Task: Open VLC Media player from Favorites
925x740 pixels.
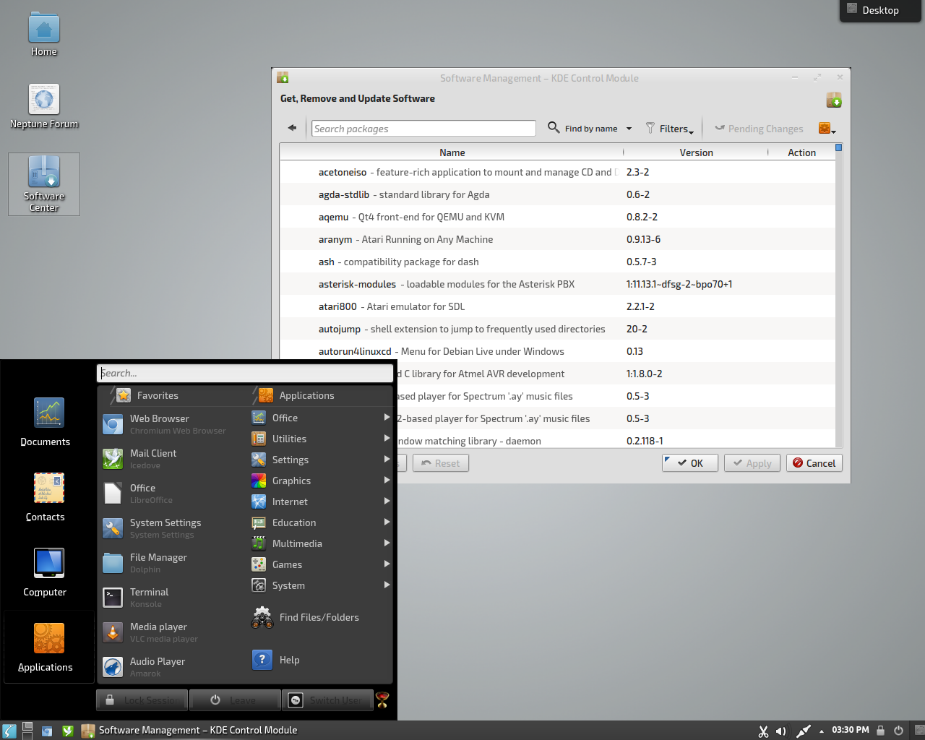Action: click(172, 632)
